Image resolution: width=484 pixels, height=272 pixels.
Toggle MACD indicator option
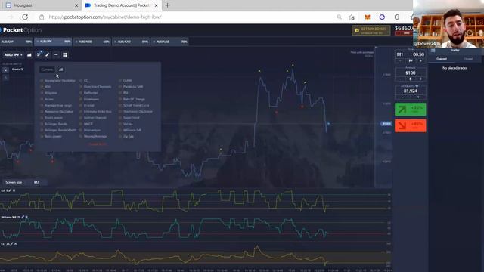[x=86, y=124]
